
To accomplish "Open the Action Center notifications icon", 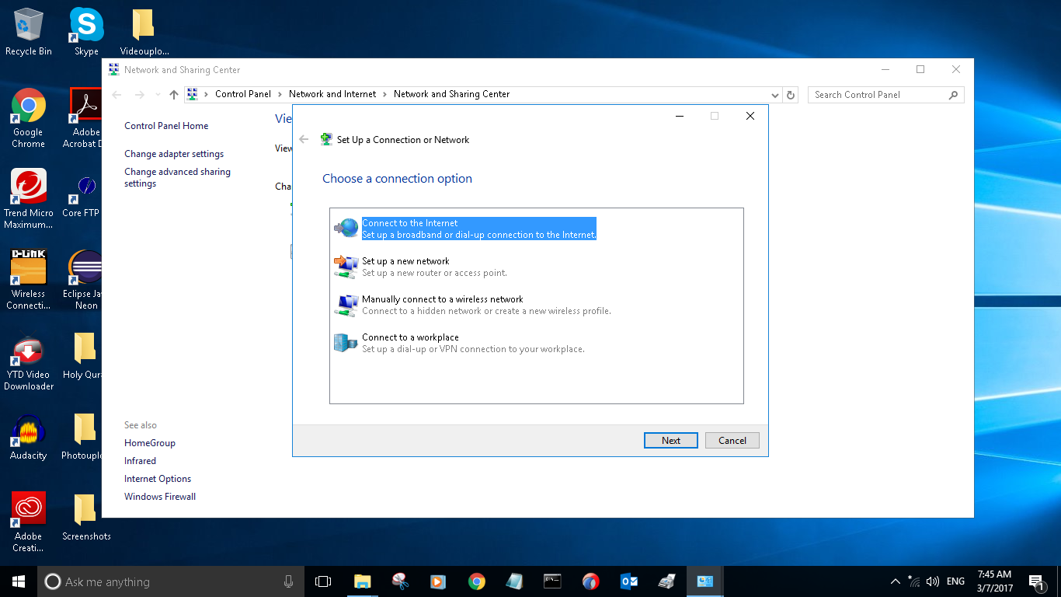I will point(1035,581).
